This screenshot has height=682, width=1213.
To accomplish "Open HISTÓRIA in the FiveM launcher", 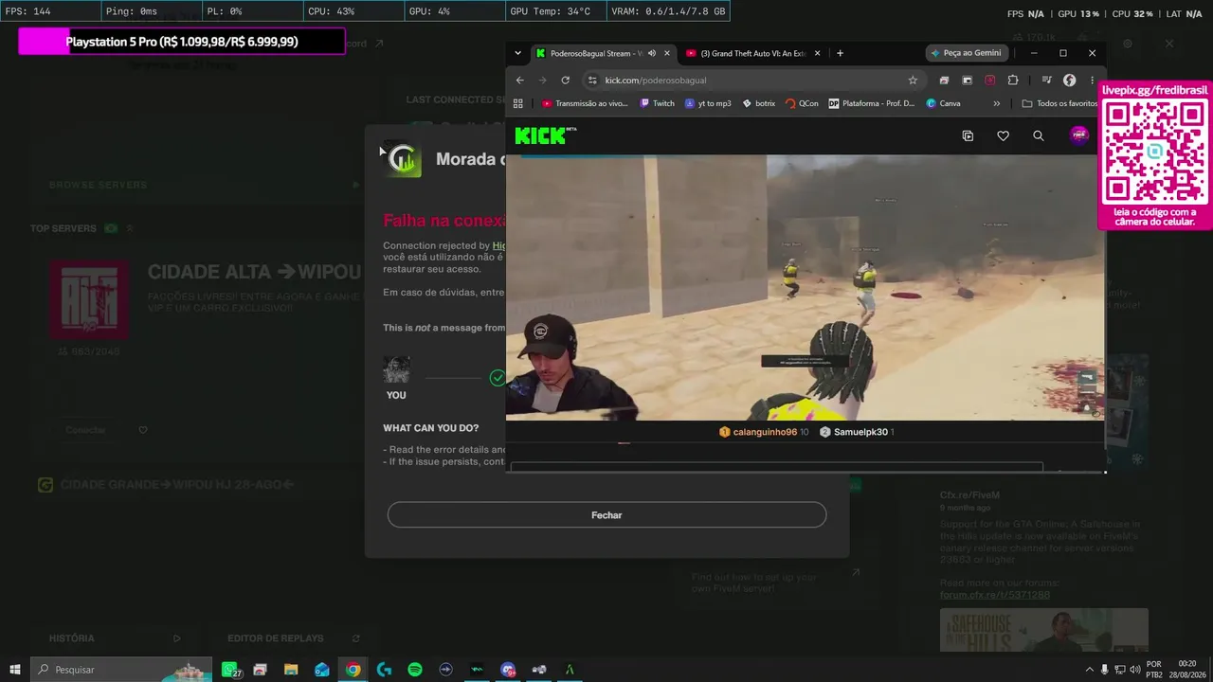I will point(116,638).
